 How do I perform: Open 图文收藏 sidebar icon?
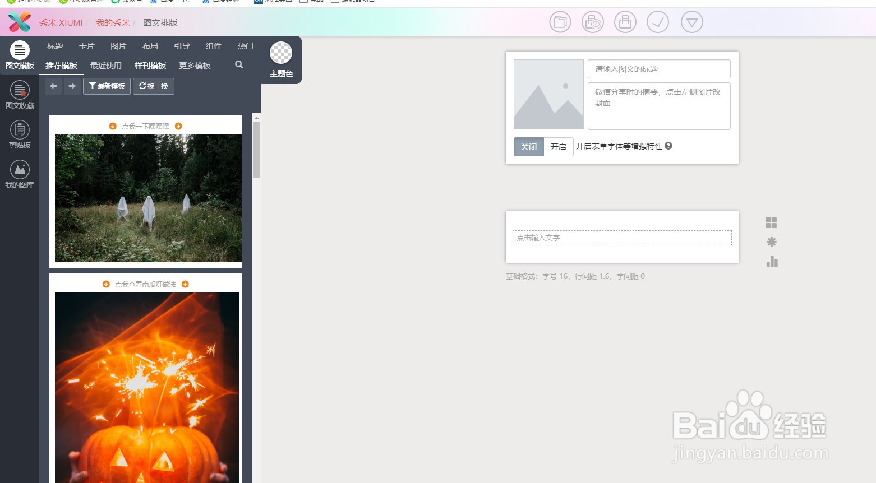point(20,95)
